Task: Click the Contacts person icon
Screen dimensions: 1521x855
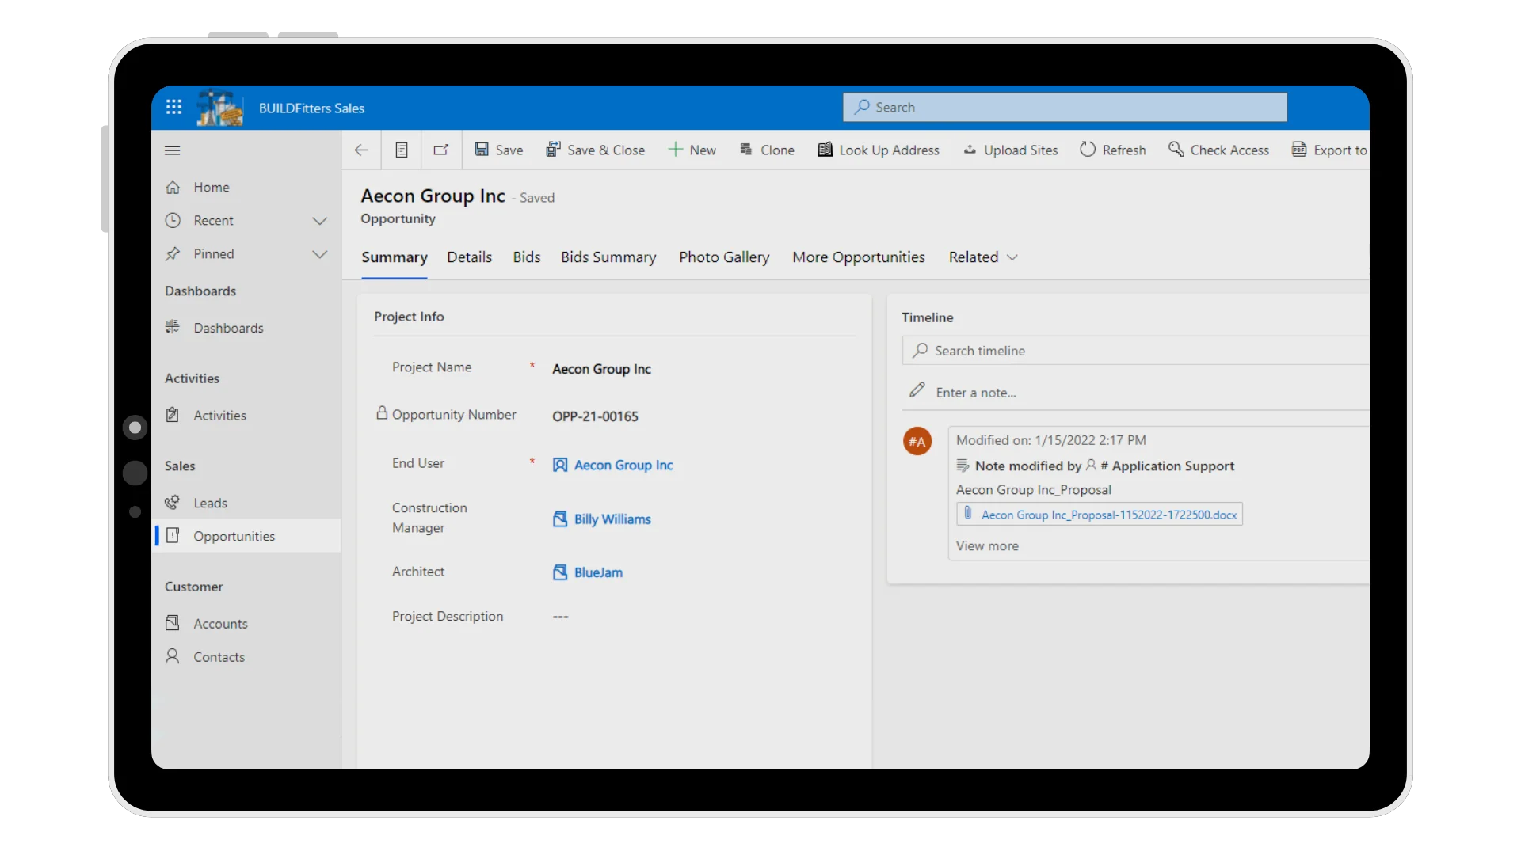Action: pyautogui.click(x=173, y=656)
